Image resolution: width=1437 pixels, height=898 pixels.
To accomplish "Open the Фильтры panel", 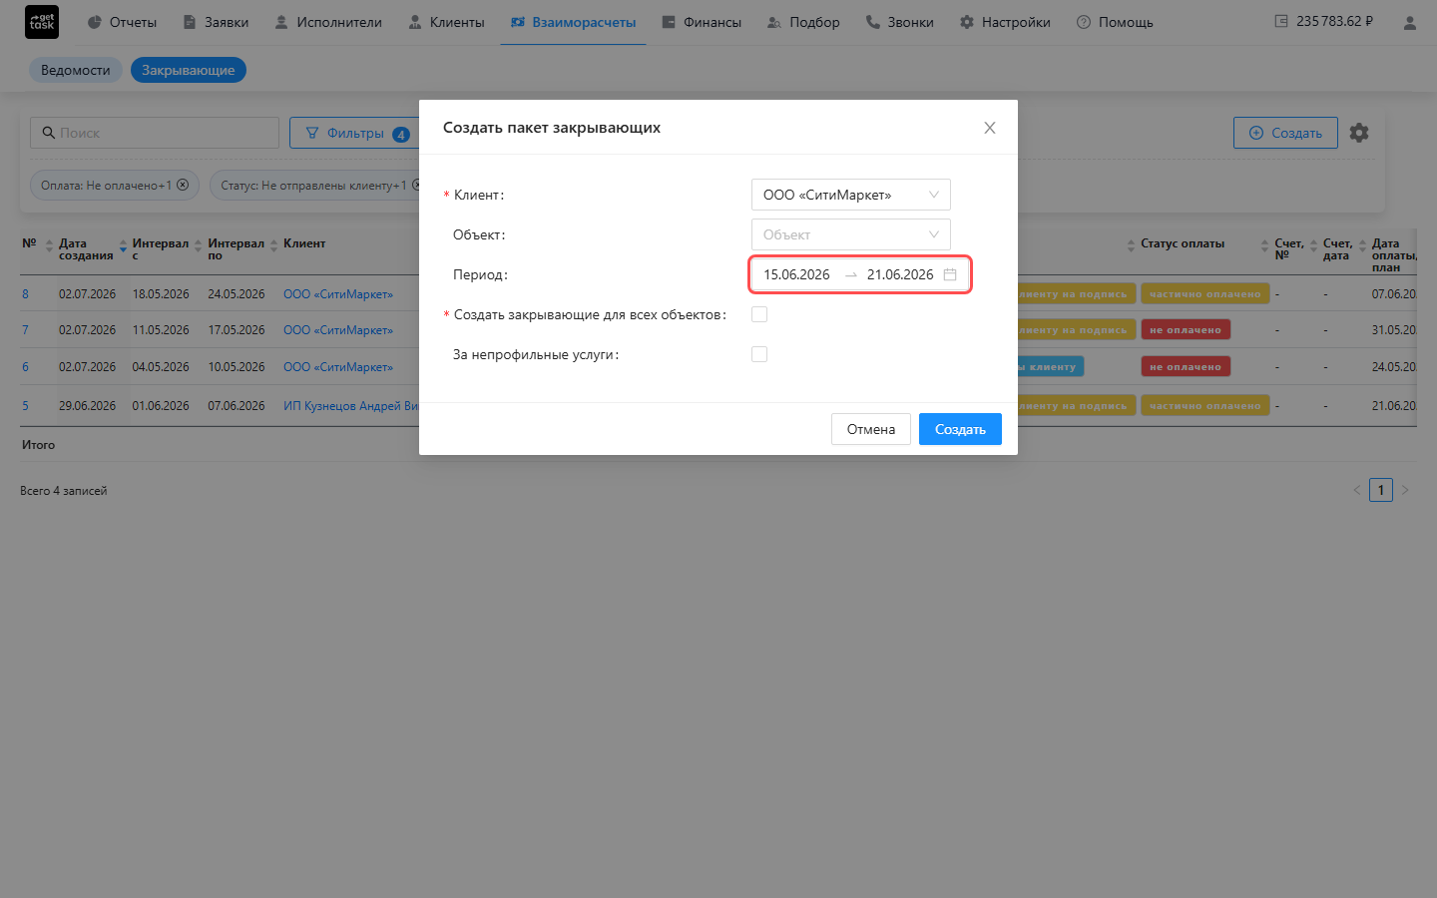I will tap(356, 133).
